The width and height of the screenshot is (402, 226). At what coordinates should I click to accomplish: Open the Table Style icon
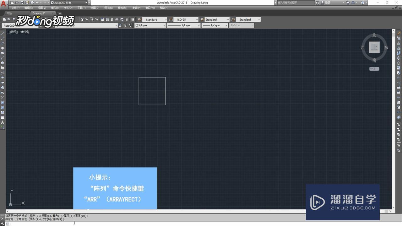pos(202,19)
